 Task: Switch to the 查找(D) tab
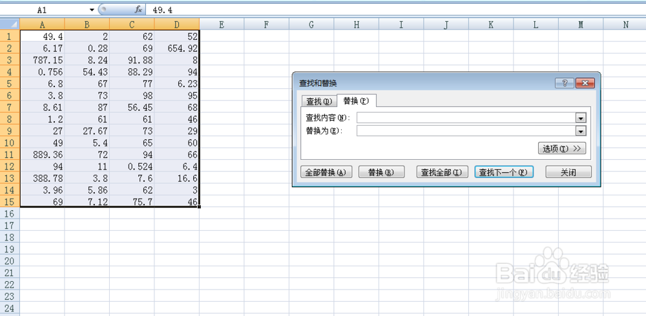point(319,101)
